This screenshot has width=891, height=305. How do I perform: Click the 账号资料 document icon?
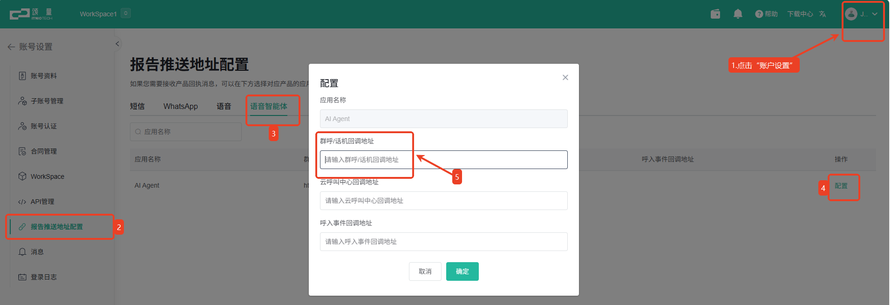22,76
